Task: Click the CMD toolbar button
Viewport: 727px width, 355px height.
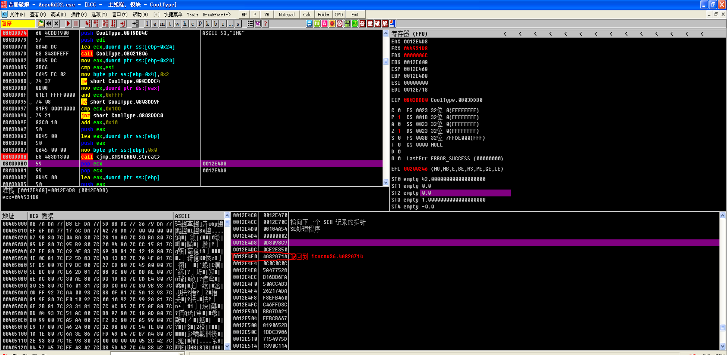Action: (x=339, y=15)
